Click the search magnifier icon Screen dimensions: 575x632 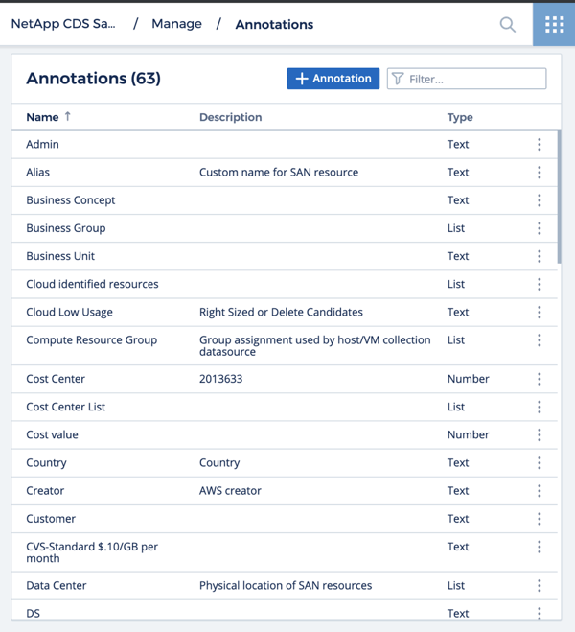click(x=508, y=24)
